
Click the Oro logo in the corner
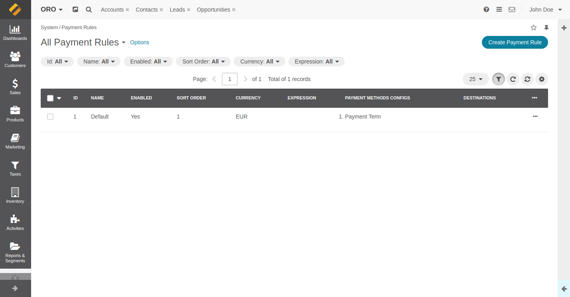(x=15, y=9)
